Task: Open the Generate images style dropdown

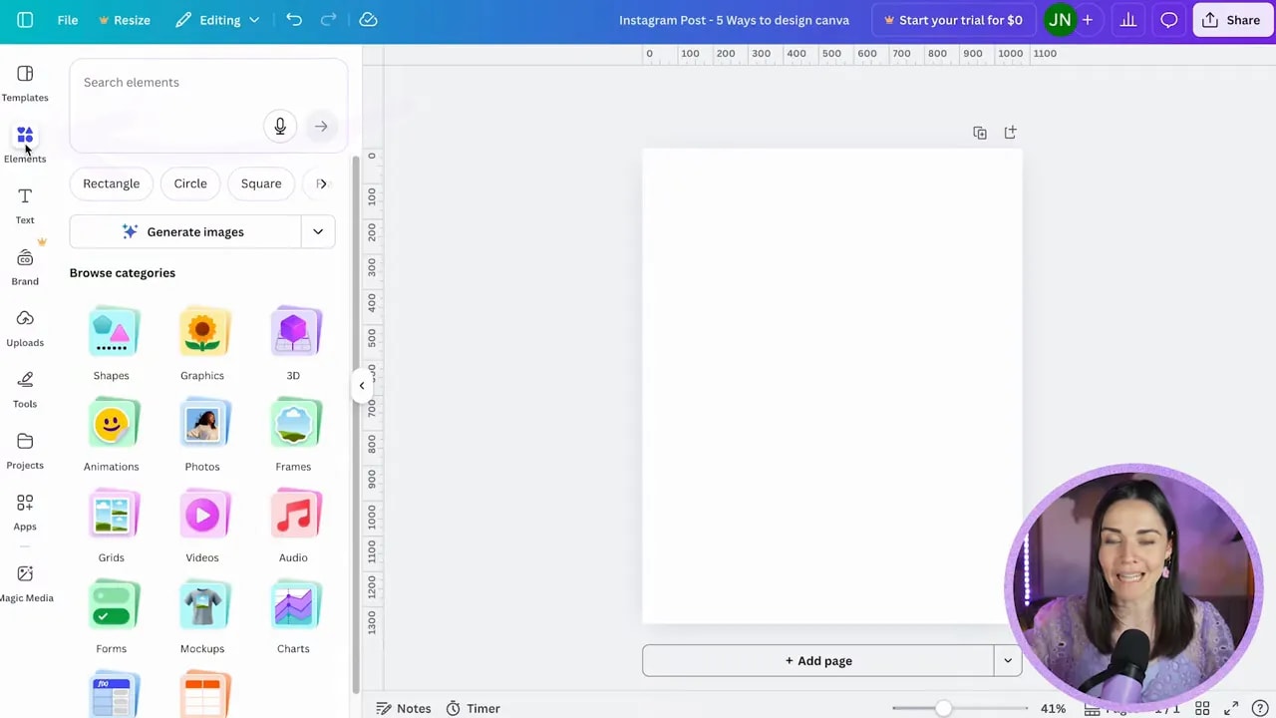Action: tap(318, 231)
